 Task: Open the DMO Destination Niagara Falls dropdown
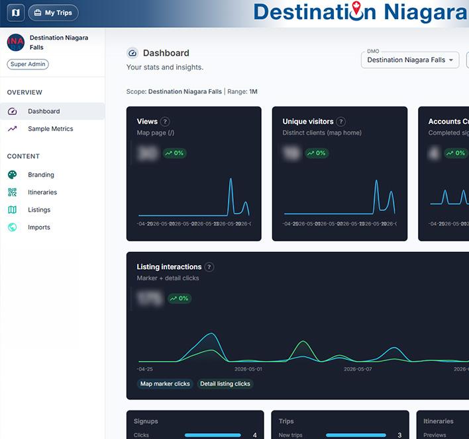pos(410,60)
